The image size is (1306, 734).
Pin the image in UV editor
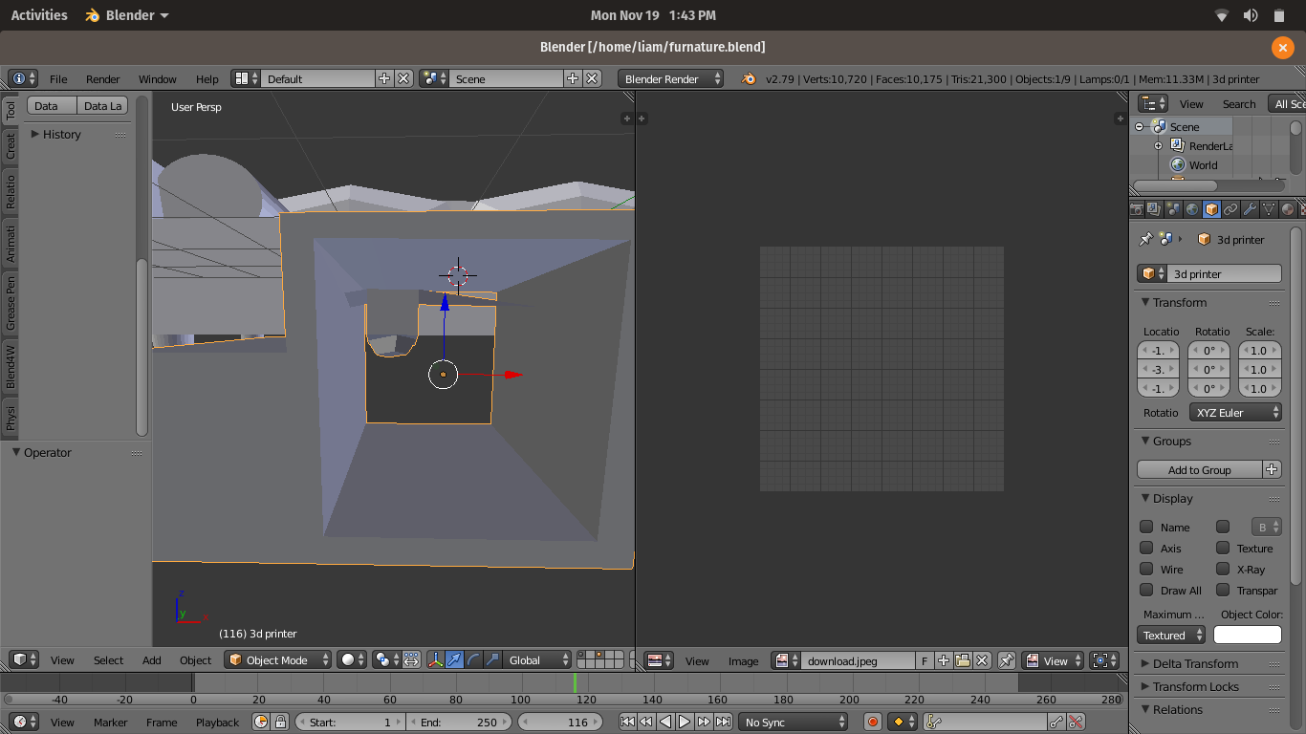1007,660
